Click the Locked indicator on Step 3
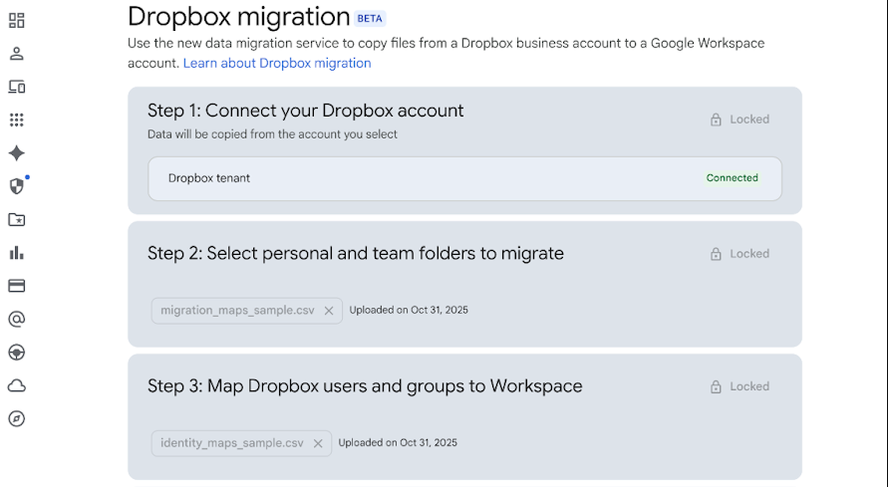The width and height of the screenshot is (888, 487). point(740,386)
